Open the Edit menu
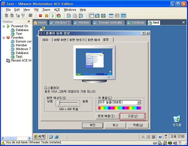188x146 pixels. click(17, 10)
